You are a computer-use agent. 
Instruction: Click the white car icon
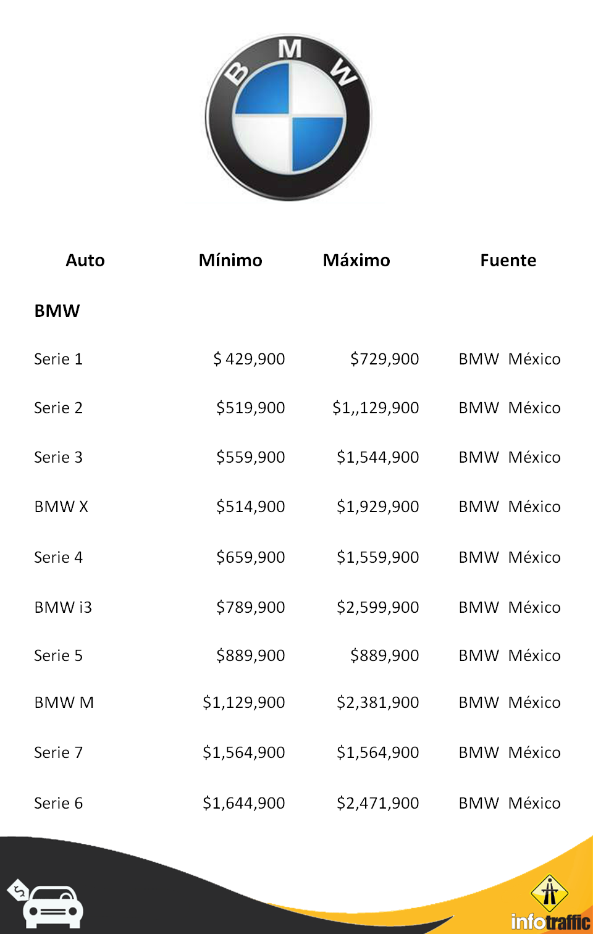[53, 907]
